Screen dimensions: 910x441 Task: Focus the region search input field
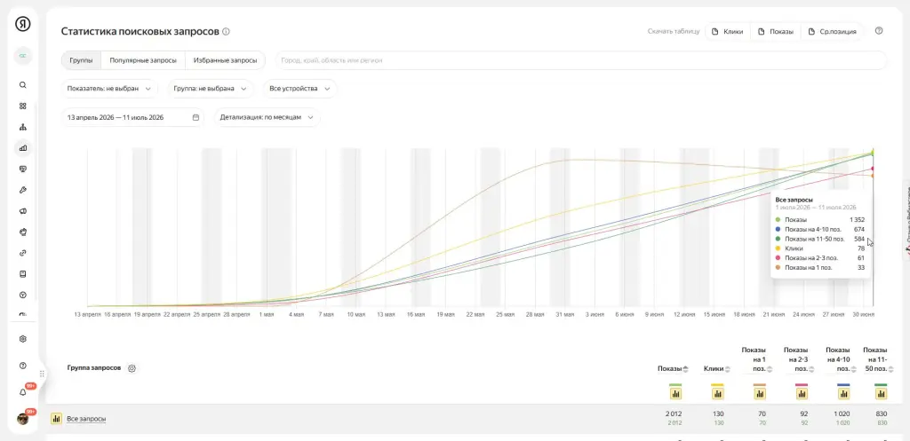point(580,60)
